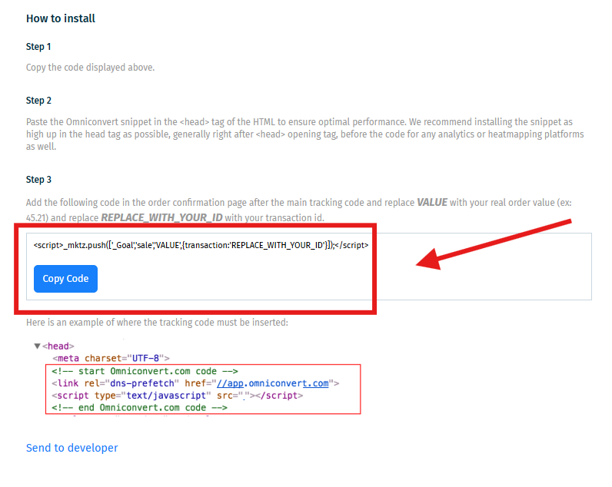Follow the app.omniconvert.com href link

(272, 383)
